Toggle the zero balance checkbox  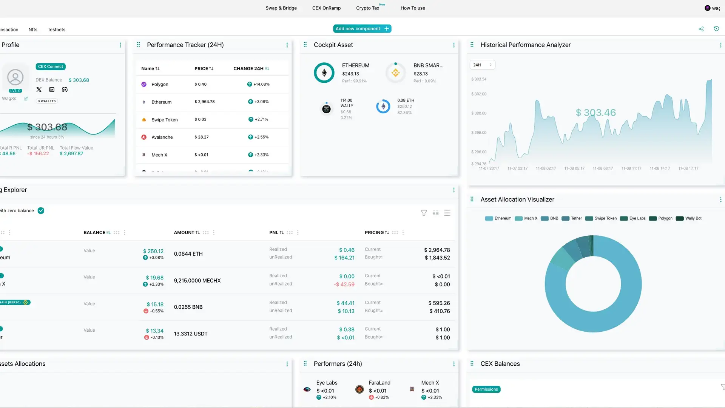[x=41, y=211]
